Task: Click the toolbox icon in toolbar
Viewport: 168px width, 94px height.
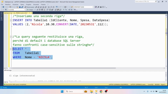Action: 101,7
